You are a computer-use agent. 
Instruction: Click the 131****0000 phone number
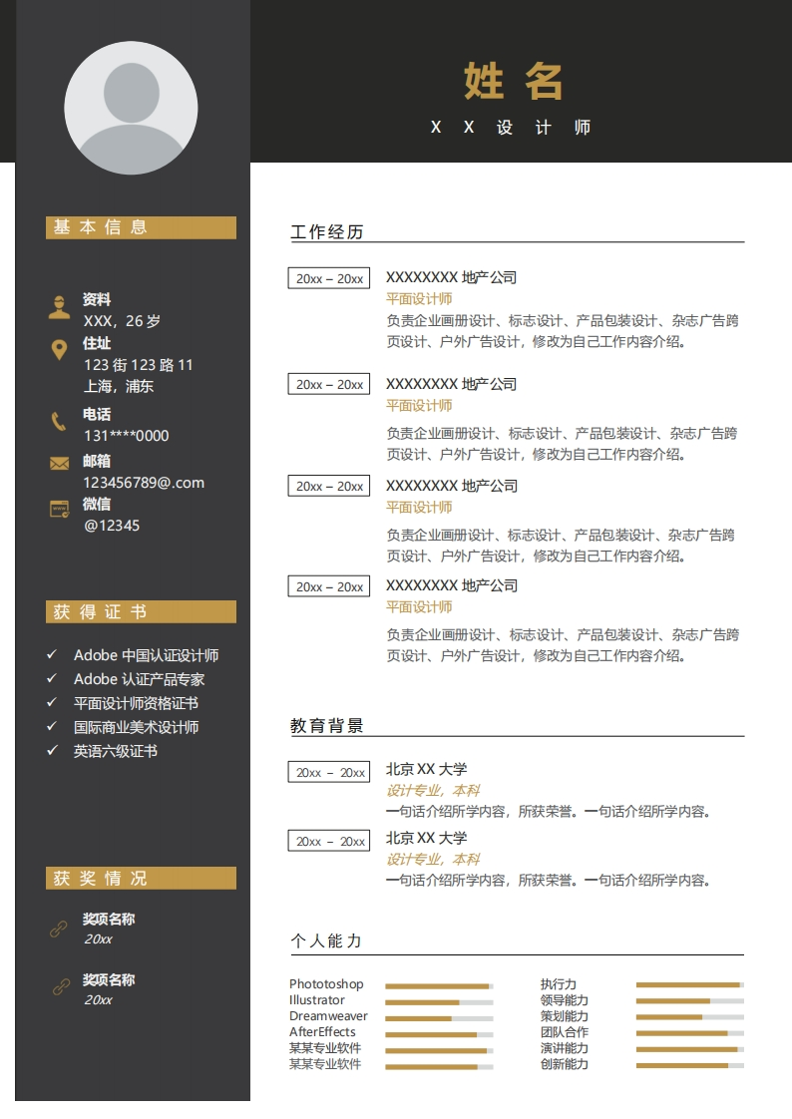(x=127, y=436)
